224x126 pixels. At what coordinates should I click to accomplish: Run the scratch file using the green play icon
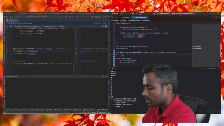(7, 26)
